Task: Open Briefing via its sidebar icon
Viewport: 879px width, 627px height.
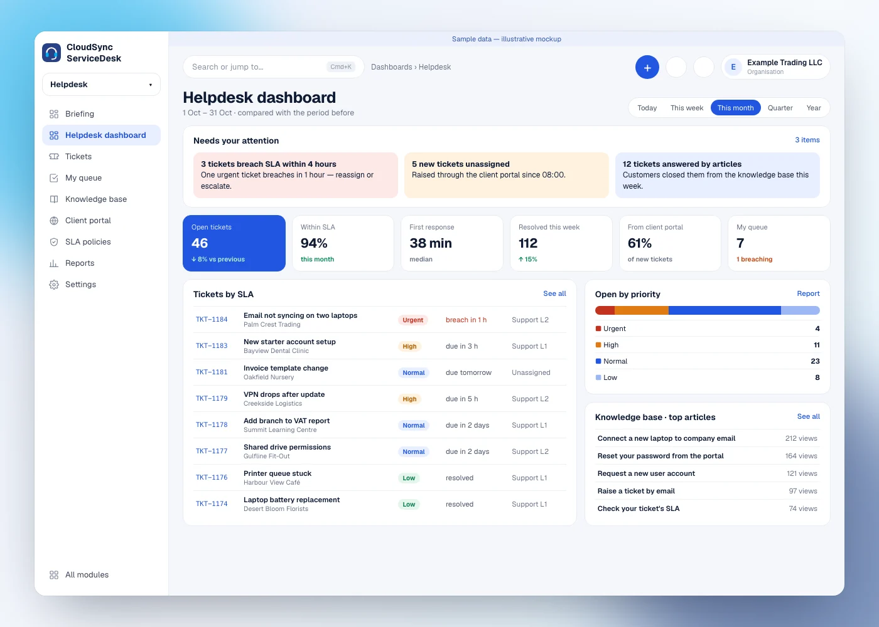Action: coord(54,114)
